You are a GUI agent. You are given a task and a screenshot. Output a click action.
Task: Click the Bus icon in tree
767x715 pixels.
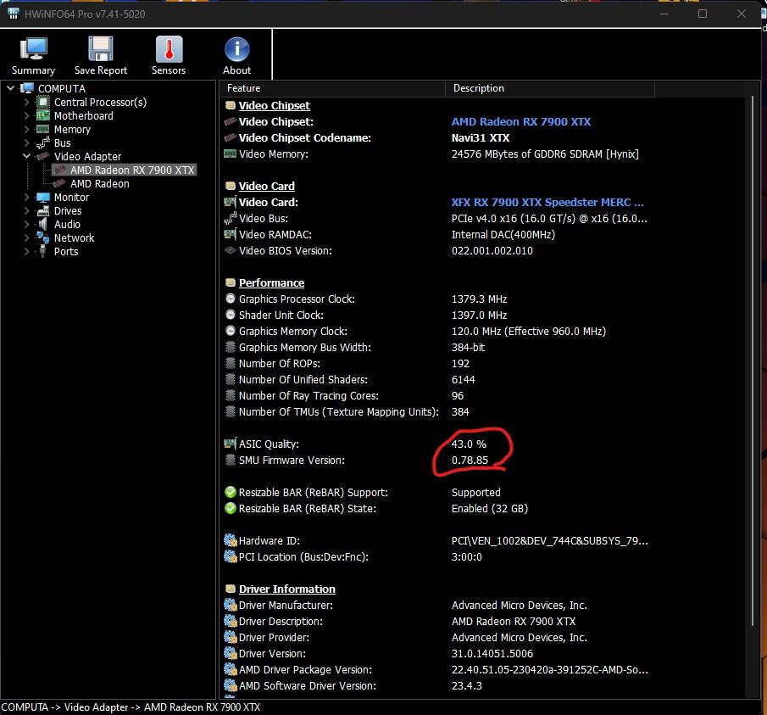(x=43, y=142)
